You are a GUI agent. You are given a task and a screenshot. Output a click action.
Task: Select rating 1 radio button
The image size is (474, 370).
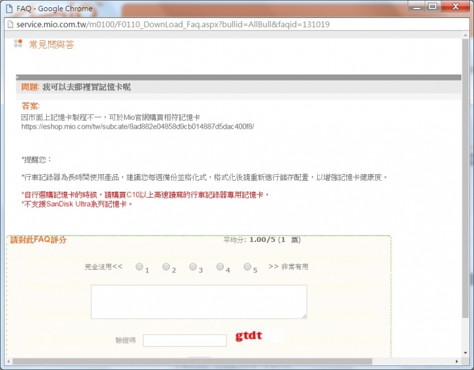[x=140, y=266]
